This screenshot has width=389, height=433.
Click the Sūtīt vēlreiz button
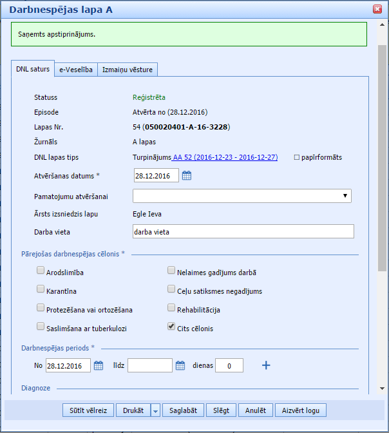click(x=89, y=410)
